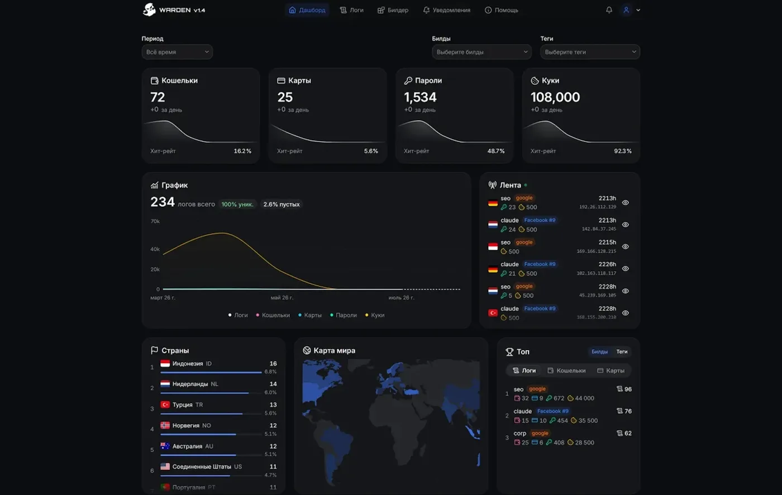Toggle Пароли series in chart legend

344,315
